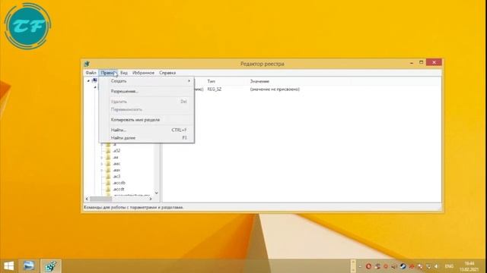Click the Opera icon in system tray
This screenshot has height=273, width=487.
click(368, 266)
